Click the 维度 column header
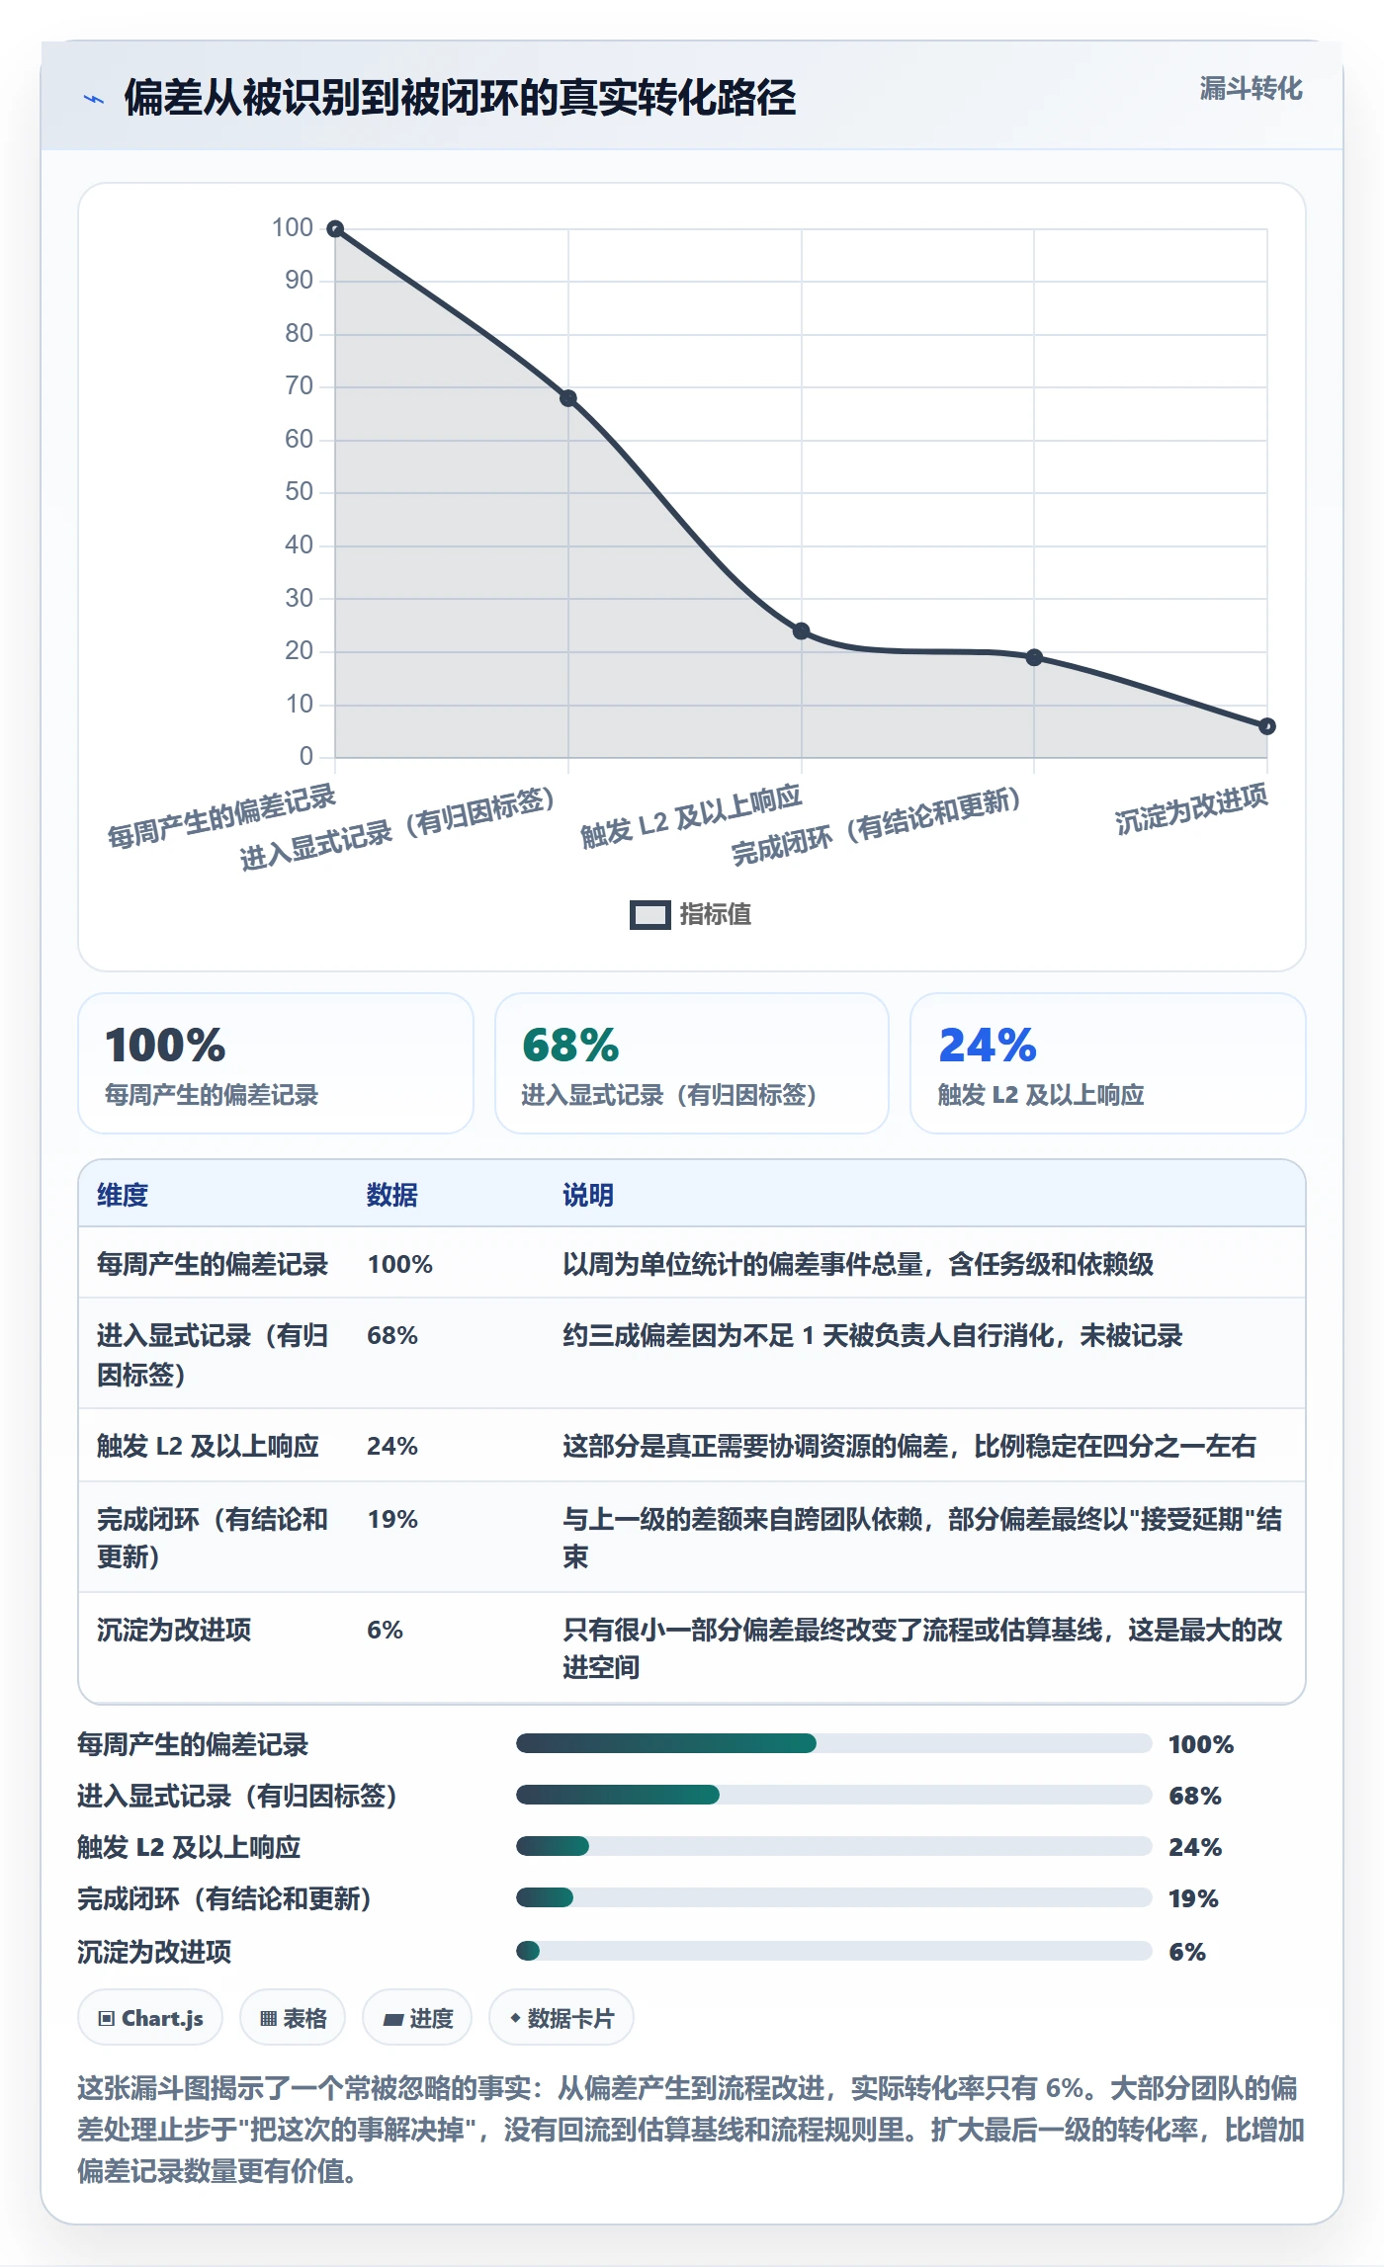The width and height of the screenshot is (1384, 2267). pos(123,1195)
